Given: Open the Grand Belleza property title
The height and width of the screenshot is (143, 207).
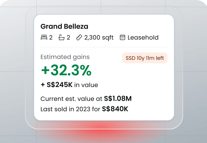Looking at the screenshot, I should 64,27.
